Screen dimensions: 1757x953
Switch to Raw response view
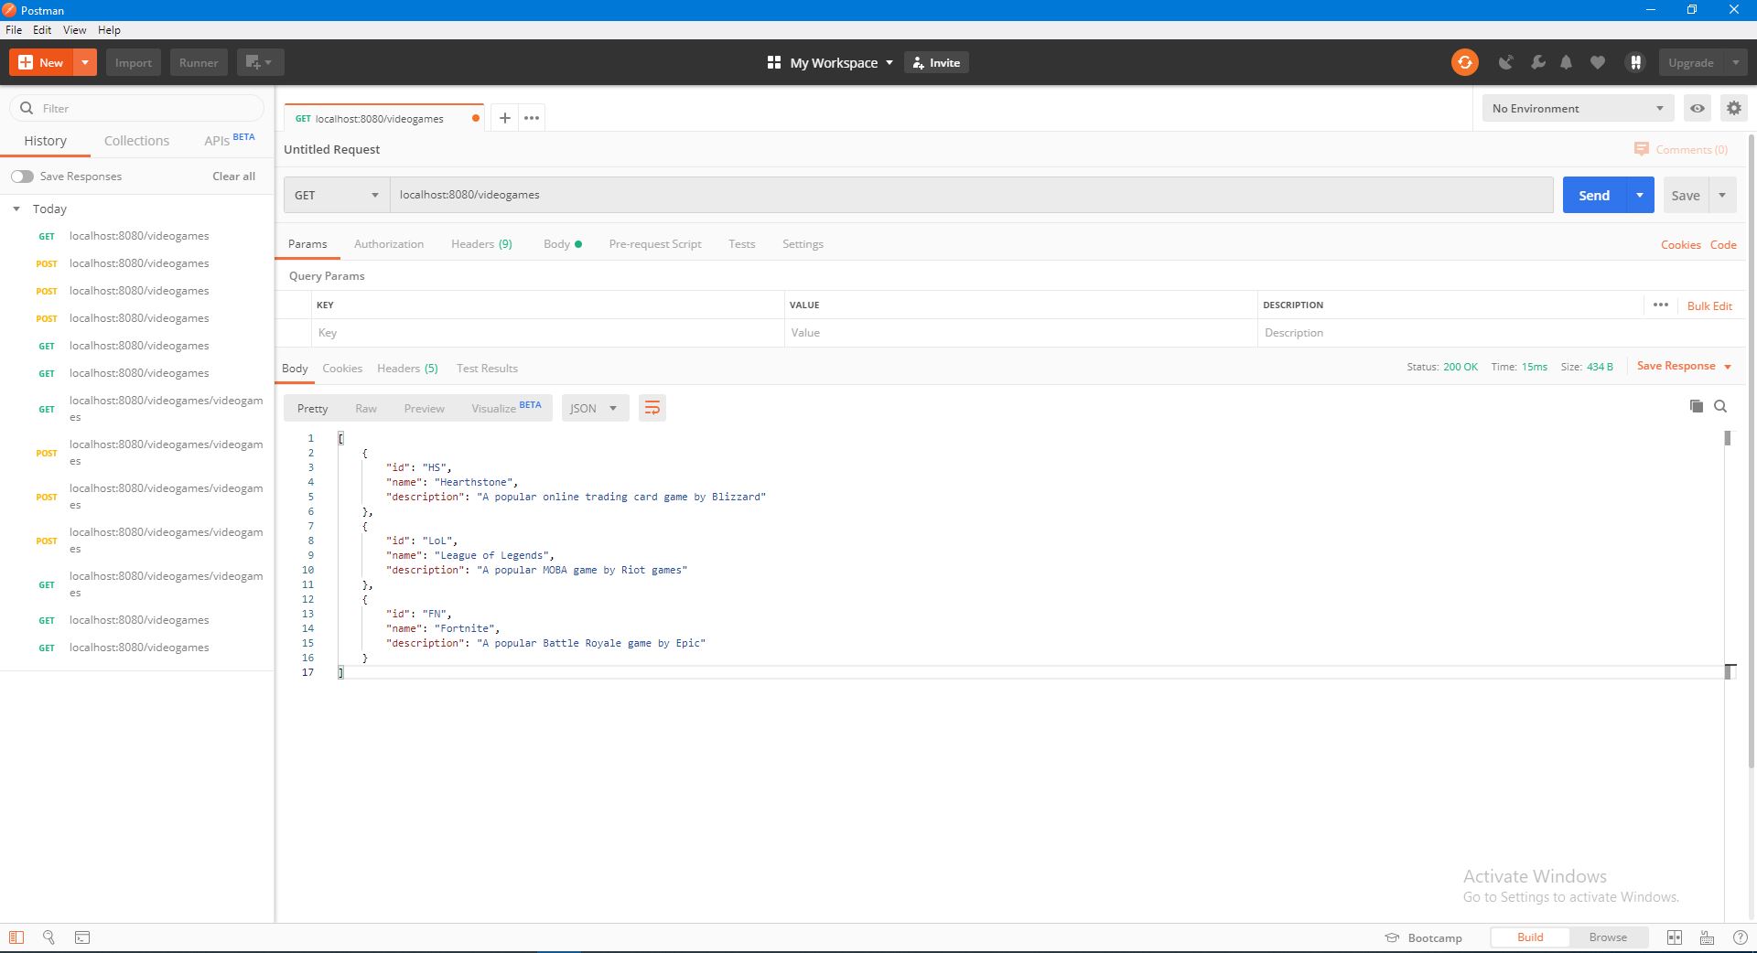coord(366,408)
